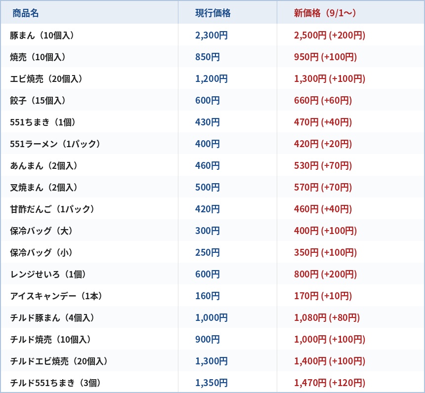The image size is (425, 393).
Task: Click new price 470円 (+40円)
Action: 323,122
